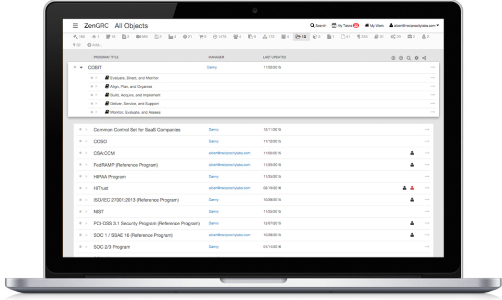Select the Common Control Set for SaaS Companies row
Image resolution: width=502 pixels, height=300 pixels.
(253, 130)
